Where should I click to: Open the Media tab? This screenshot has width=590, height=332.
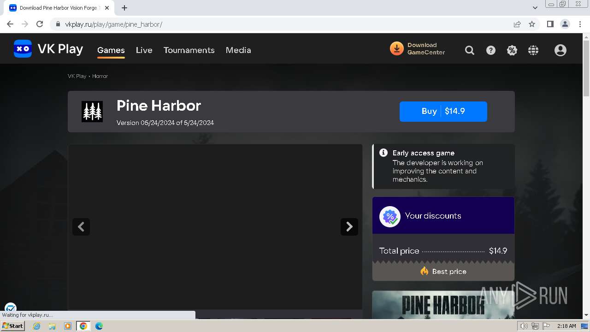[238, 50]
